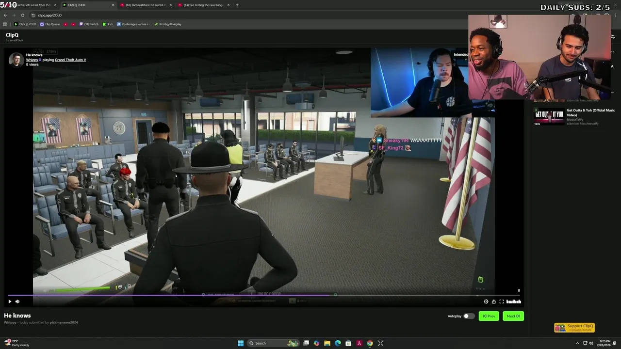Open network status tray icon
Viewport: 621px width, 349px height.
click(x=585, y=343)
